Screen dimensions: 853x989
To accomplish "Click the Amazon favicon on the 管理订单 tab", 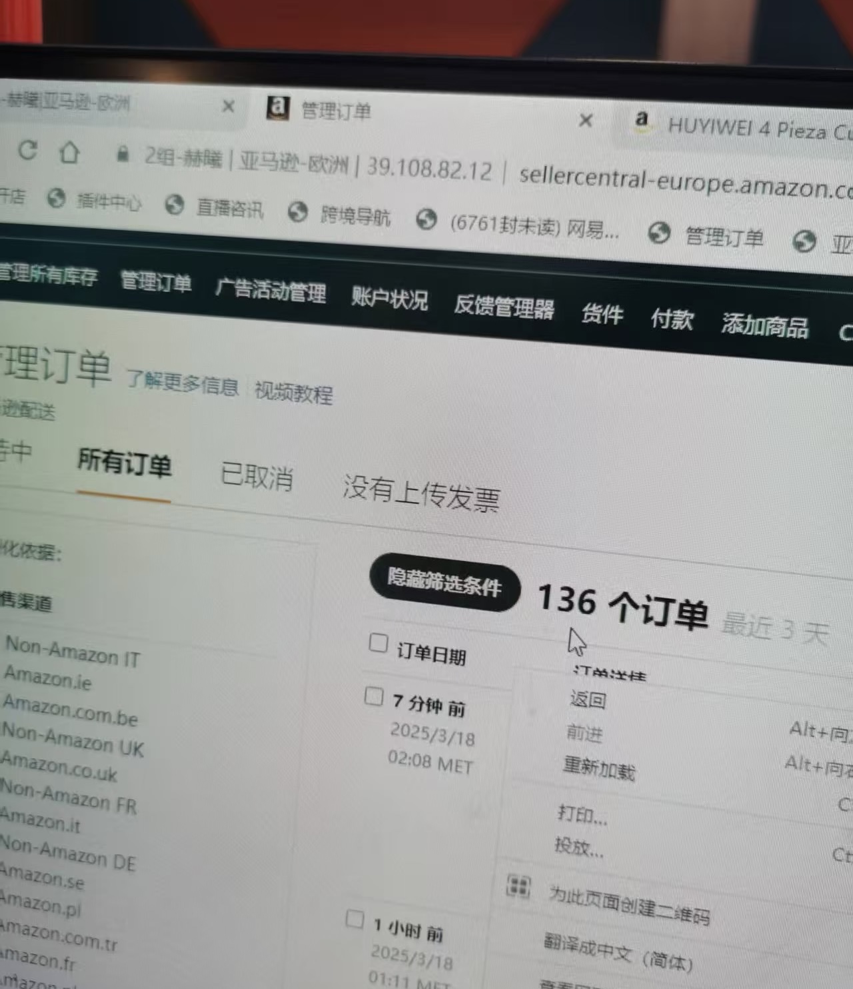I will (x=278, y=107).
